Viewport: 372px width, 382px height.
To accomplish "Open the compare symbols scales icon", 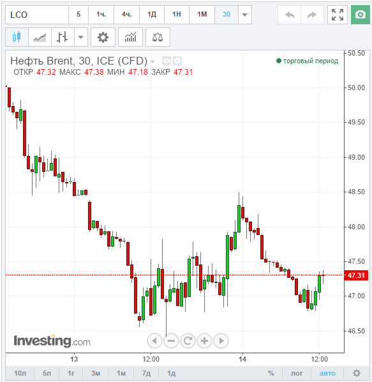I will (x=158, y=37).
